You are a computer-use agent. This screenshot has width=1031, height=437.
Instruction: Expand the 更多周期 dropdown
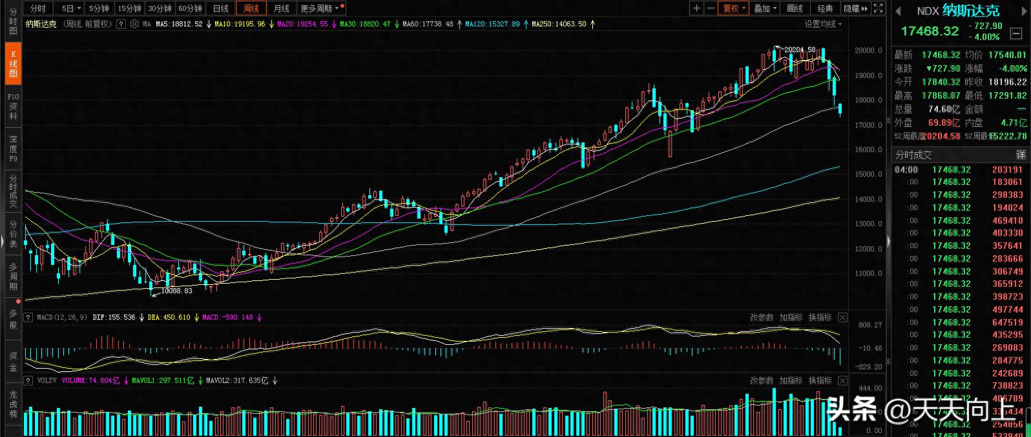(320, 8)
